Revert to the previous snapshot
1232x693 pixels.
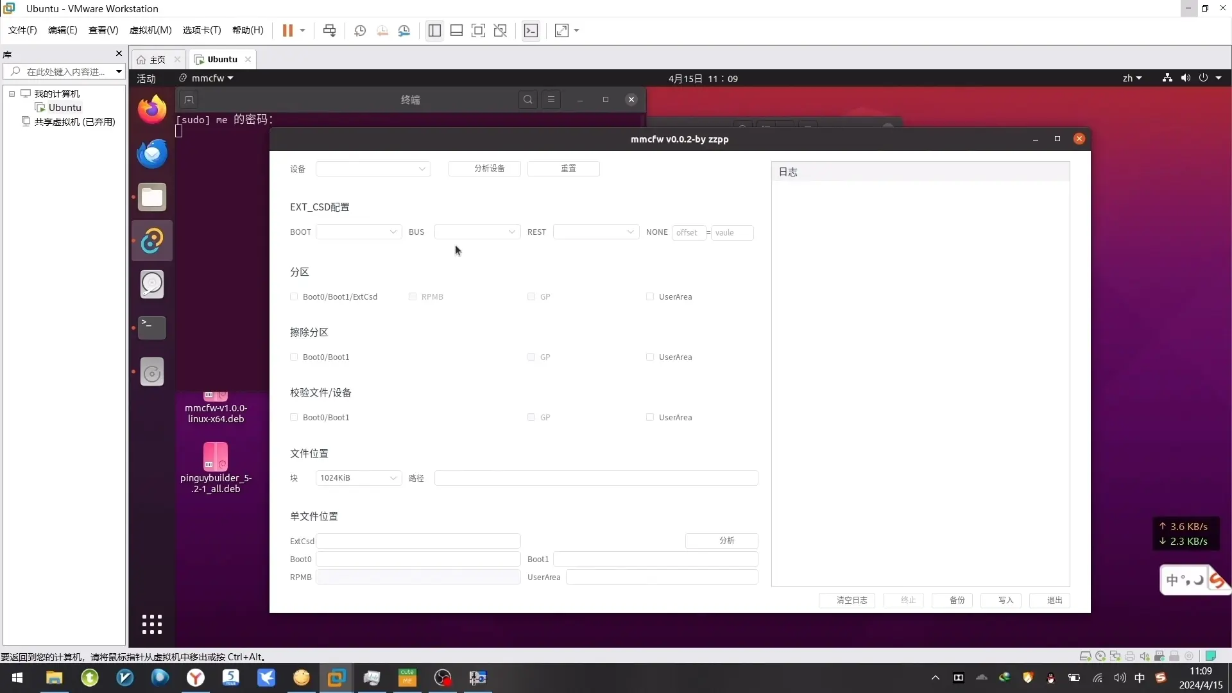coord(382,30)
